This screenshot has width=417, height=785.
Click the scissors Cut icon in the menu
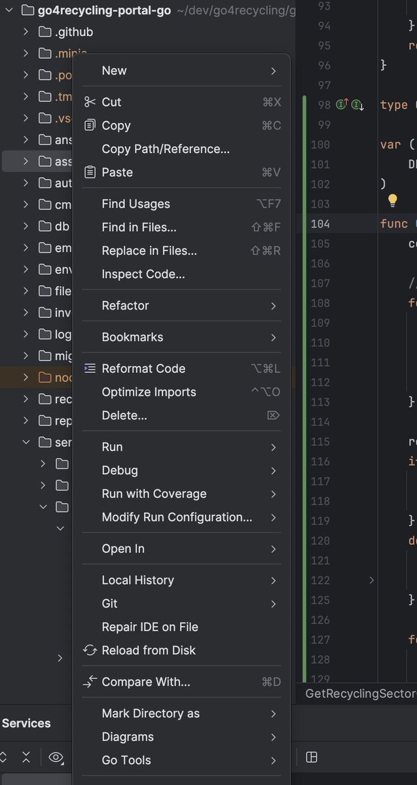click(x=90, y=102)
